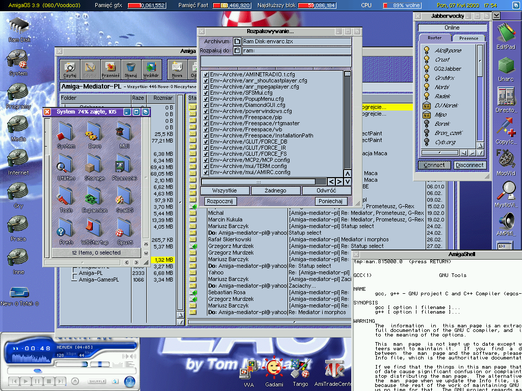Click Disconnect in Jabberwocky

pyautogui.click(x=469, y=165)
